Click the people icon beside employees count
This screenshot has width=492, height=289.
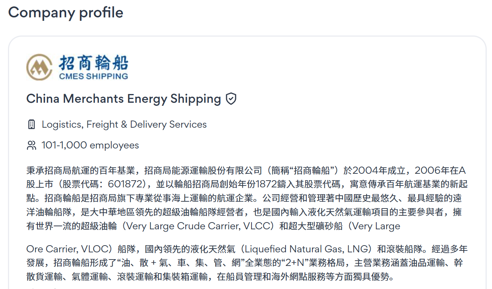tap(31, 145)
